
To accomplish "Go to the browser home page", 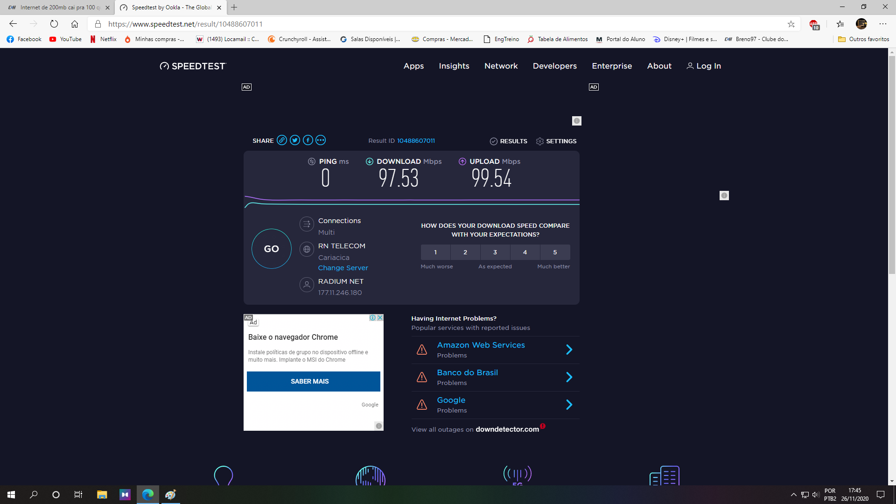I will tap(75, 24).
